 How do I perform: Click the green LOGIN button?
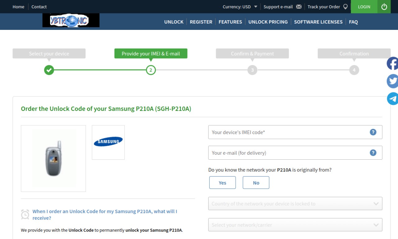(x=364, y=7)
